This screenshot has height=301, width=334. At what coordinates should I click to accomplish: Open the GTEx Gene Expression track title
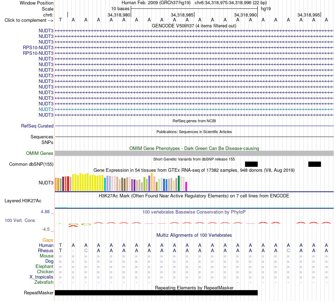194,170
